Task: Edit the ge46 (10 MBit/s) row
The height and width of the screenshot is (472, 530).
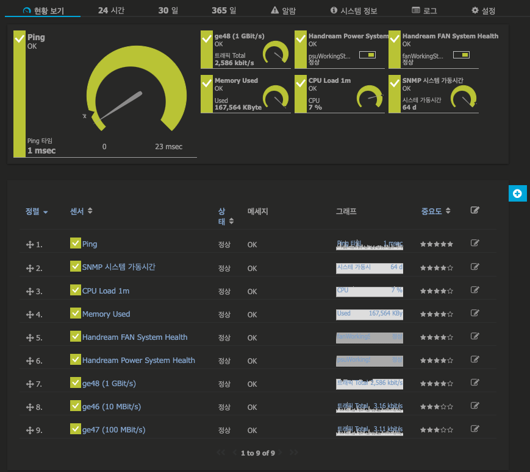Action: pos(475,406)
